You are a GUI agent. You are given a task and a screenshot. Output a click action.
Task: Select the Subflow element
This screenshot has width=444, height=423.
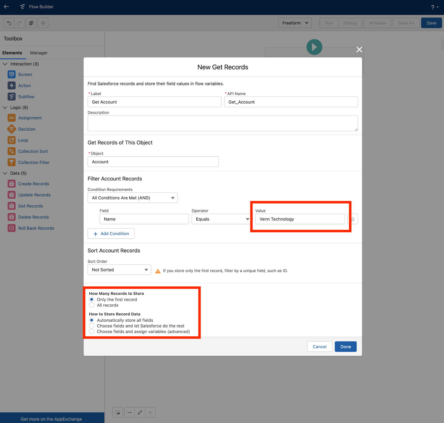click(x=26, y=97)
